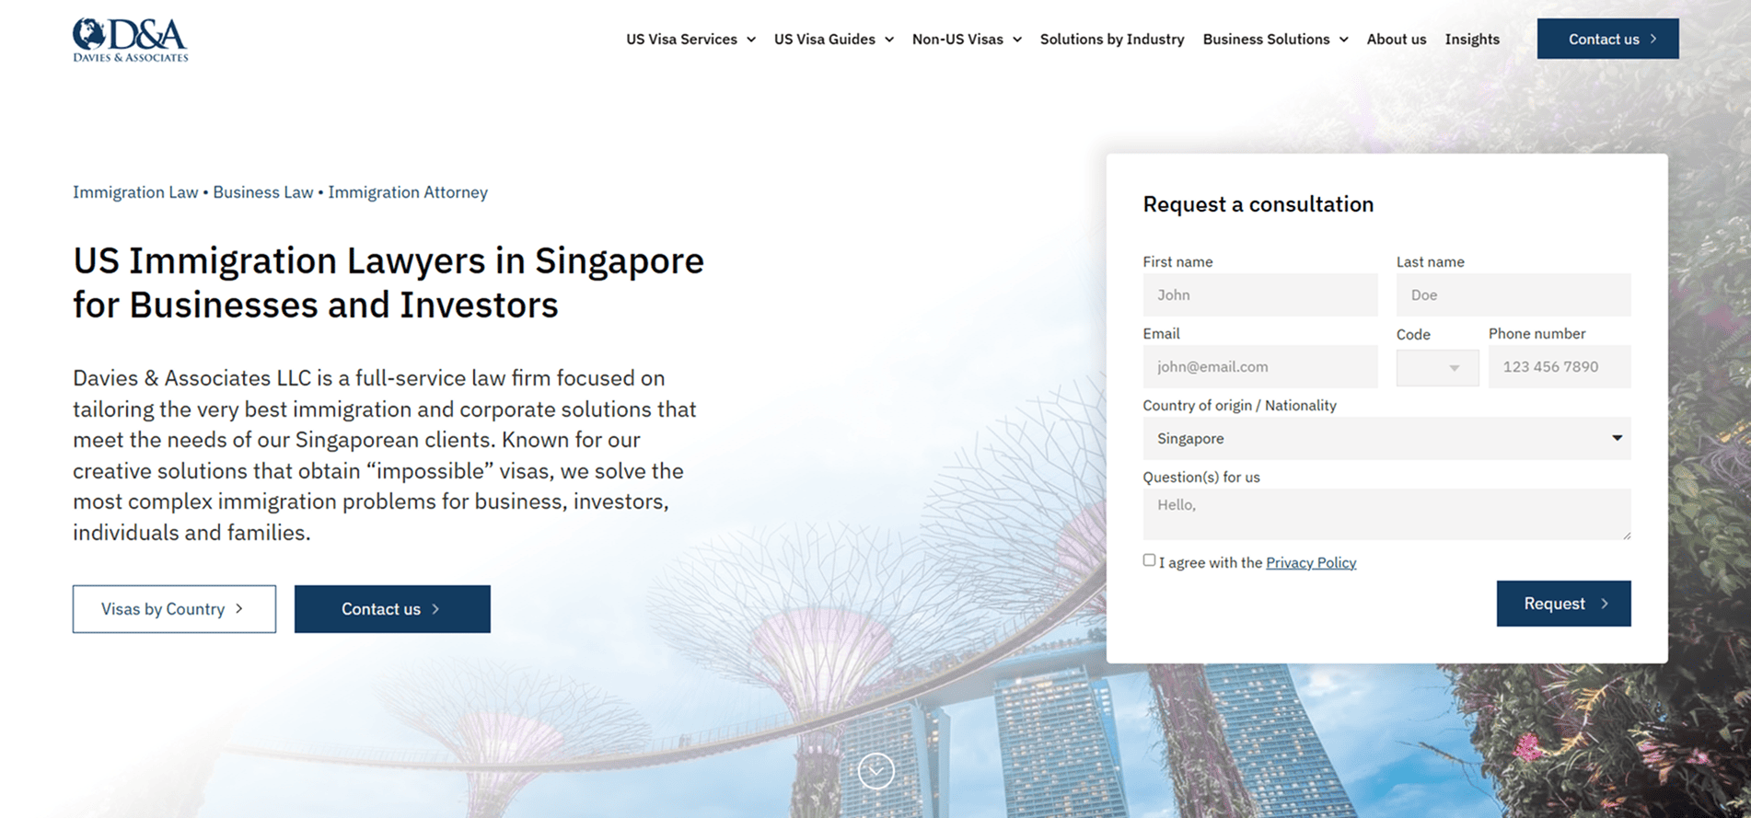Tick the Privacy Policy agreement checkbox

(1149, 560)
